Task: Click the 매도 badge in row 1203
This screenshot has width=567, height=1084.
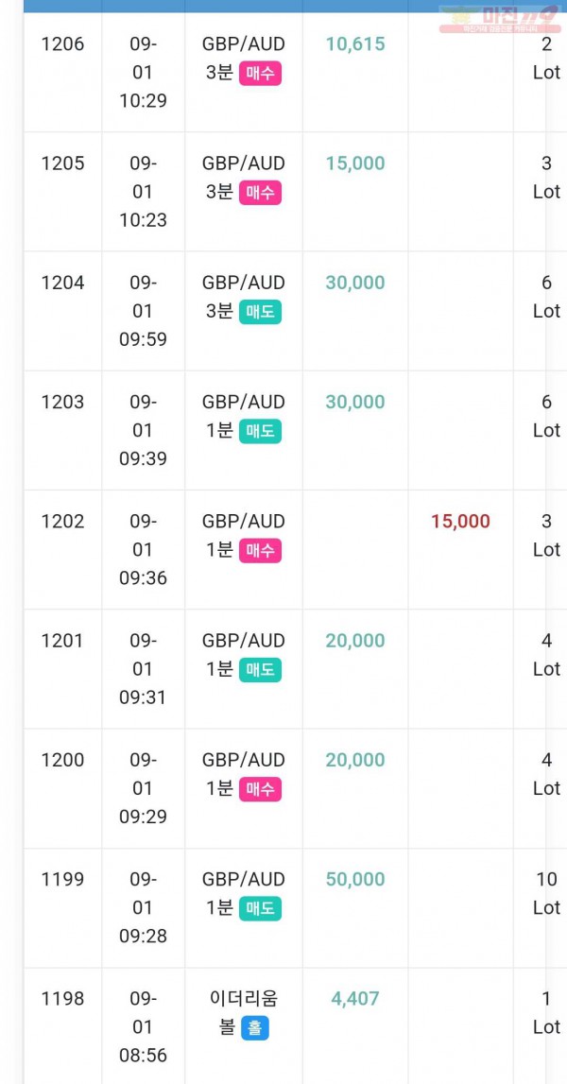Action: click(x=260, y=431)
